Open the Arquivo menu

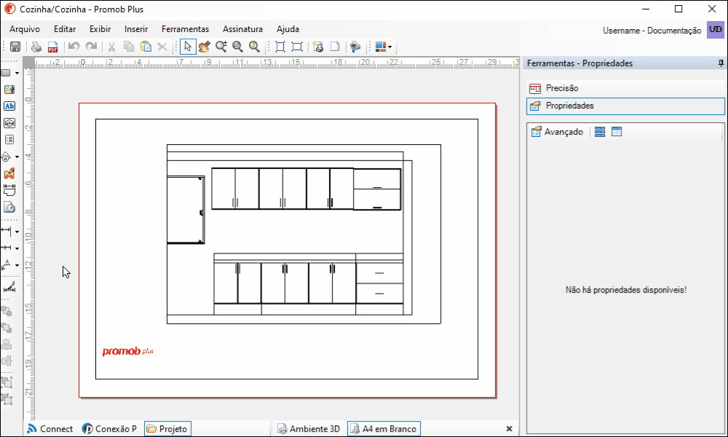coord(25,29)
